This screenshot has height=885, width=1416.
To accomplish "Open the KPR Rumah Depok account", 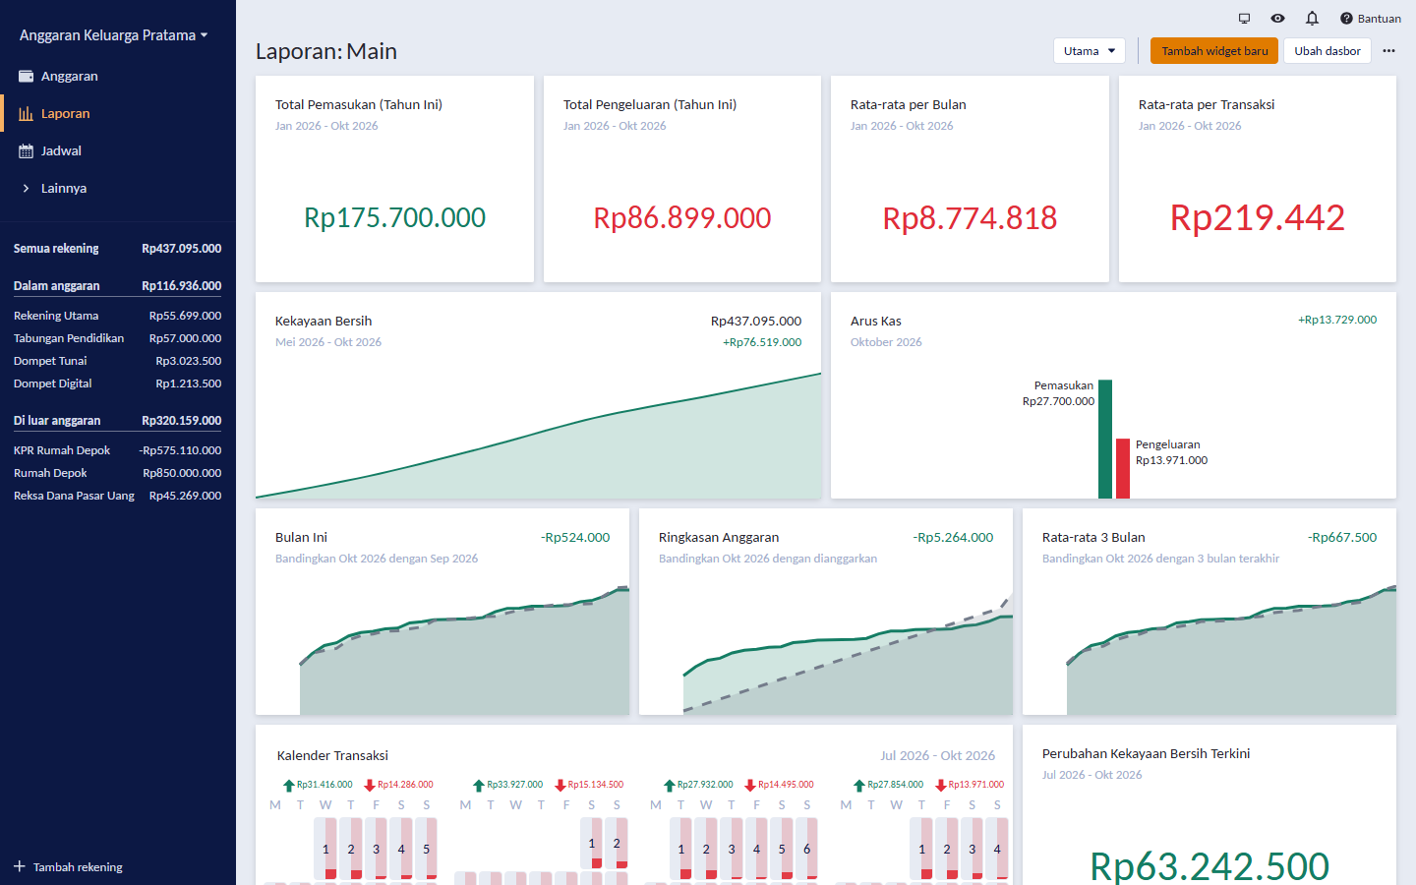I will [x=118, y=450].
